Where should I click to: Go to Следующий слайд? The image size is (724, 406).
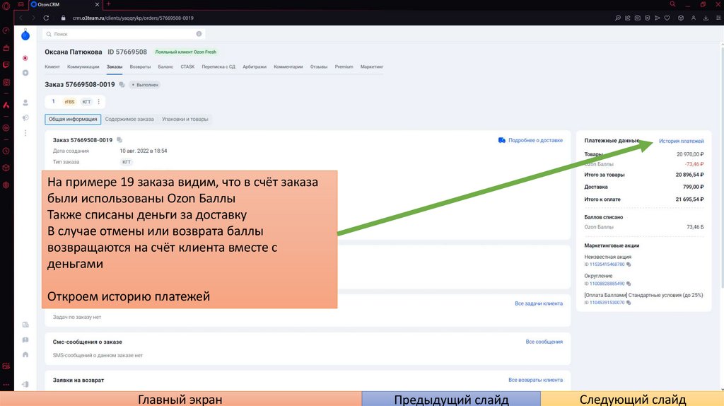[633, 399]
